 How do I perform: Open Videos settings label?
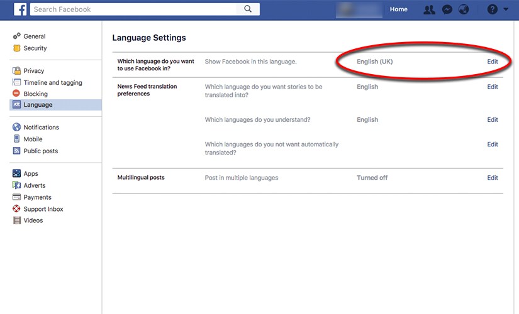33,220
